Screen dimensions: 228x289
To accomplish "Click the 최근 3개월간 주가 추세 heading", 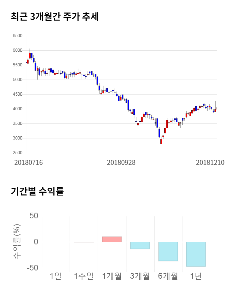I will click(x=55, y=17).
